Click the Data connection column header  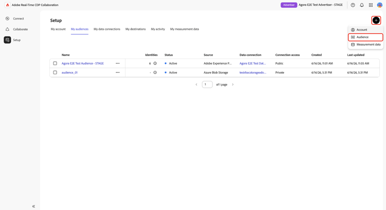(250, 55)
